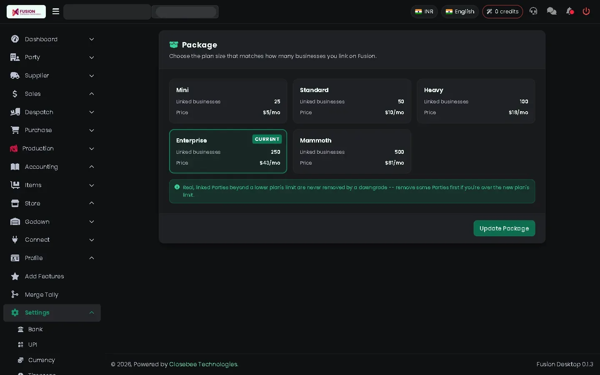Click the Update Package button
Screen dimensions: 600x375
(x=504, y=228)
